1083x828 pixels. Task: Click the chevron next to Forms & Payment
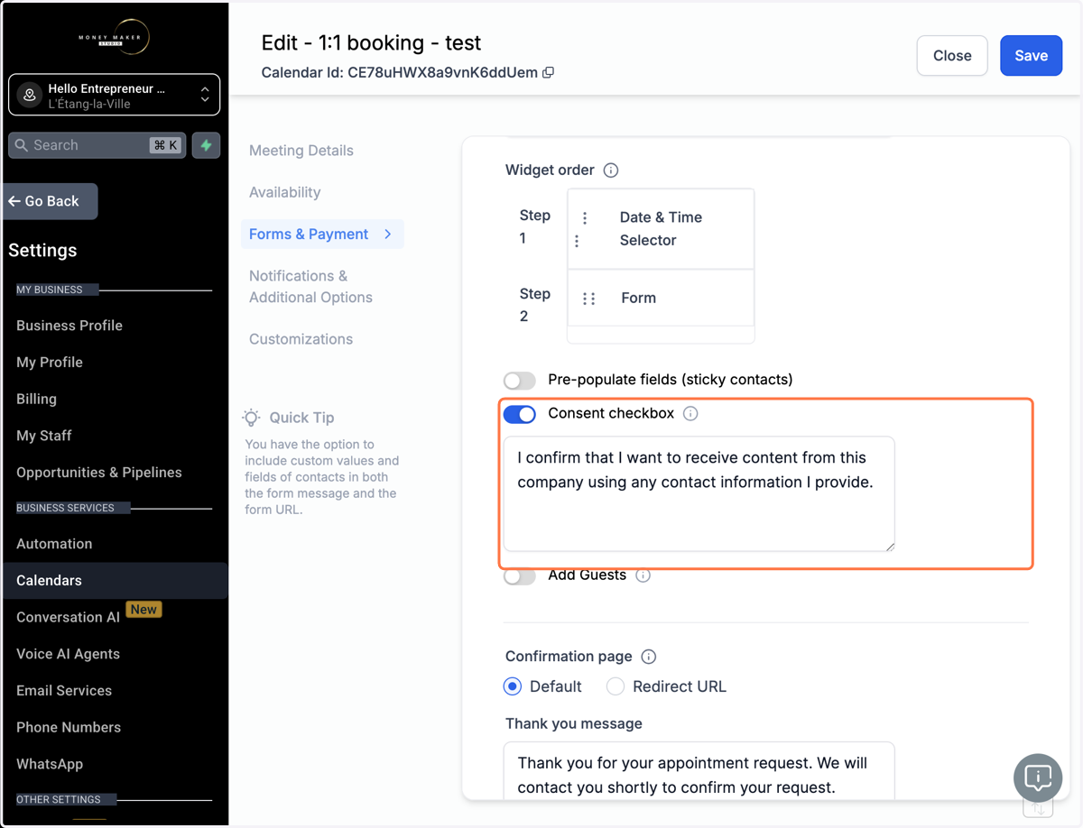click(x=388, y=234)
